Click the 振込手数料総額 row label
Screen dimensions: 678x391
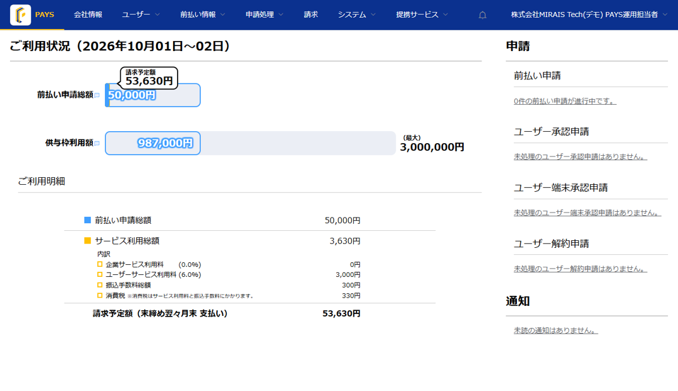pos(128,285)
